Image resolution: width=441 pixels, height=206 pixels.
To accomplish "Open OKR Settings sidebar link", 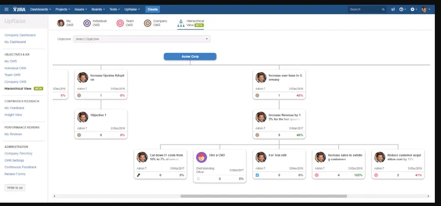I will [14, 160].
